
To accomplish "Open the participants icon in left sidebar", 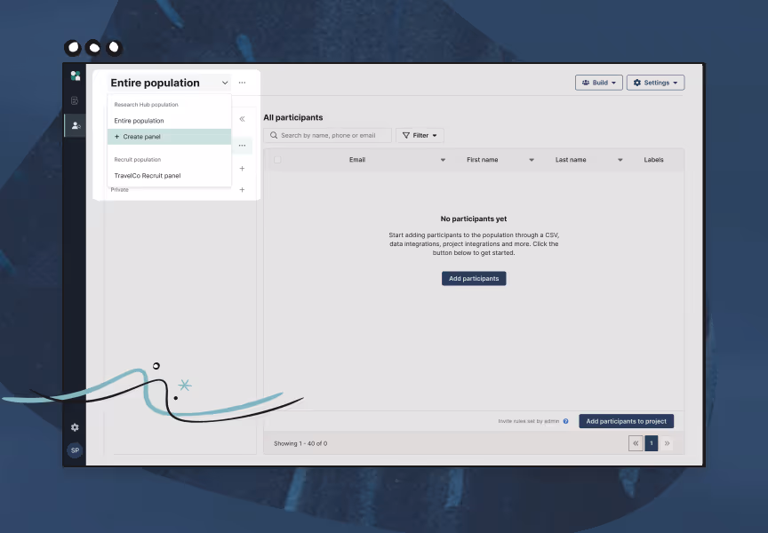I will (x=76, y=125).
